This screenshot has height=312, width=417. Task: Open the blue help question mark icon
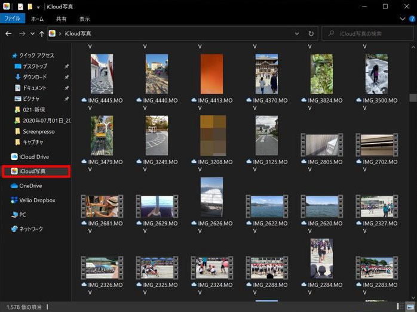412,19
